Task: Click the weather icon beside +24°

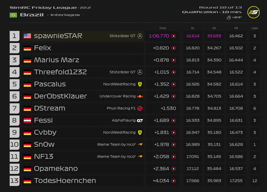Action: tap(229, 17)
